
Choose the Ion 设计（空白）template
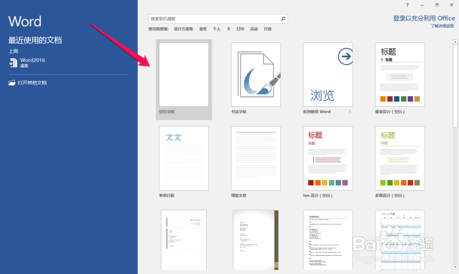point(328,158)
